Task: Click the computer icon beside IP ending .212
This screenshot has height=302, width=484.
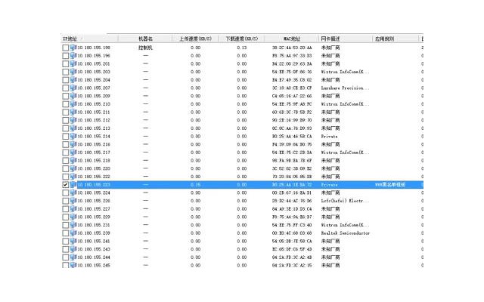Action: pos(73,120)
